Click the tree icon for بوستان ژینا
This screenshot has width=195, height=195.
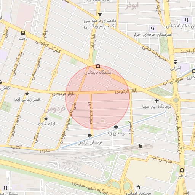[x=116, y=127]
